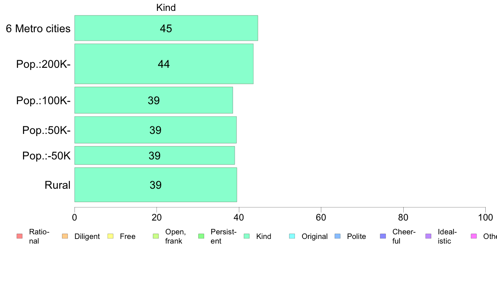The image size is (497, 308).
Task: Click the Polite blue legend swatch
Action: [338, 236]
